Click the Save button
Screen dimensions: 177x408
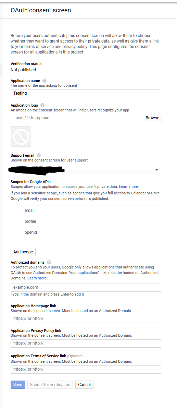click(18, 385)
